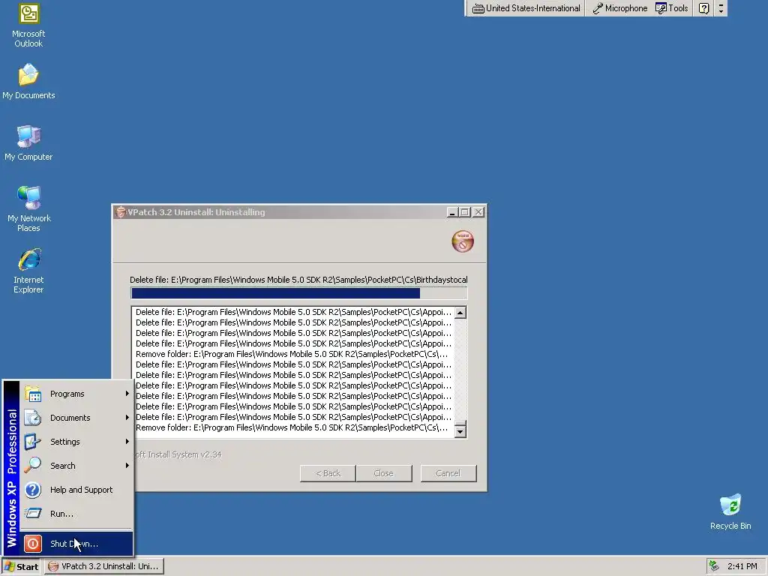768x576 pixels.
Task: Expand Settings submenu arrow
Action: pyautogui.click(x=127, y=442)
